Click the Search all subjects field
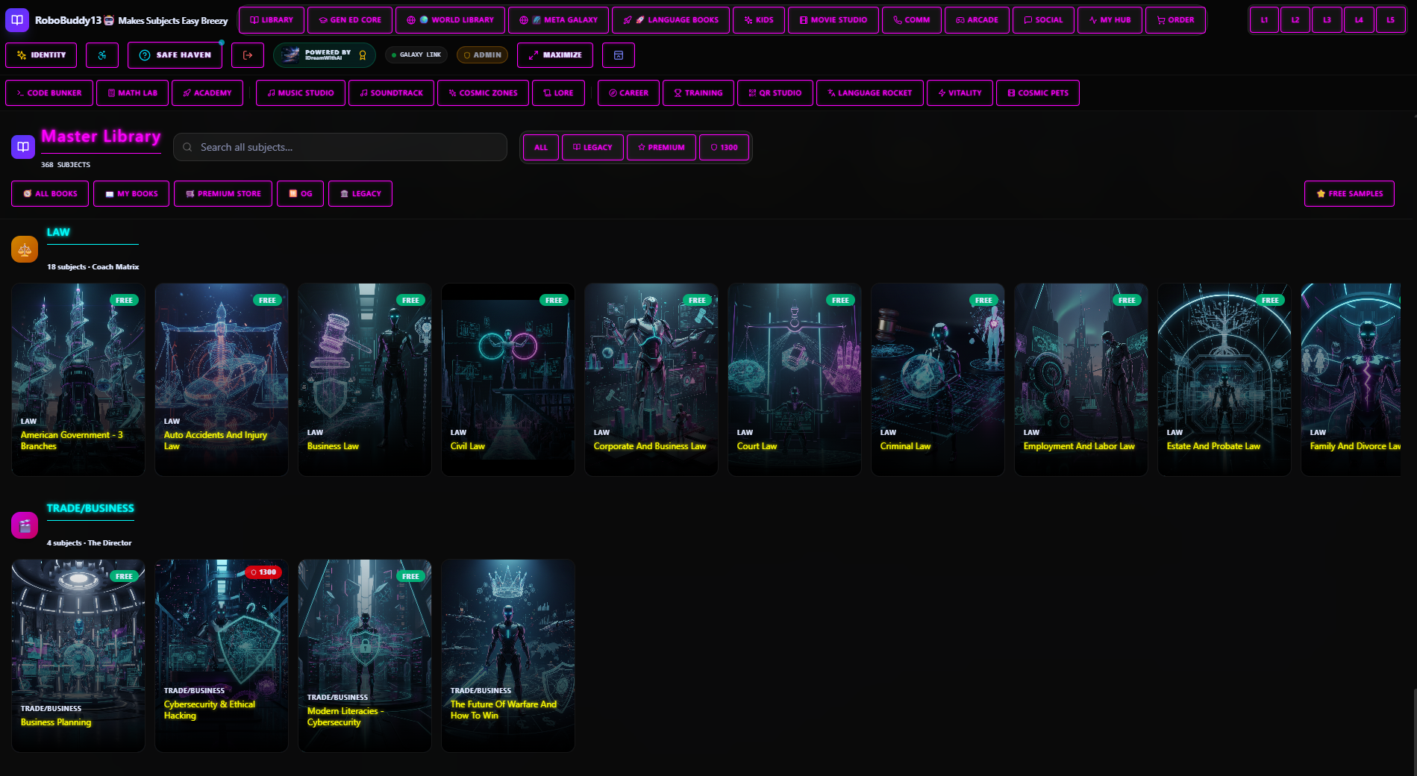The height and width of the screenshot is (776, 1417). (340, 147)
